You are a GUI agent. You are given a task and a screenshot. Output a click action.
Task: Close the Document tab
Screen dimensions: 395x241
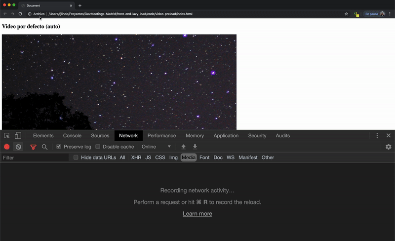[x=71, y=5]
